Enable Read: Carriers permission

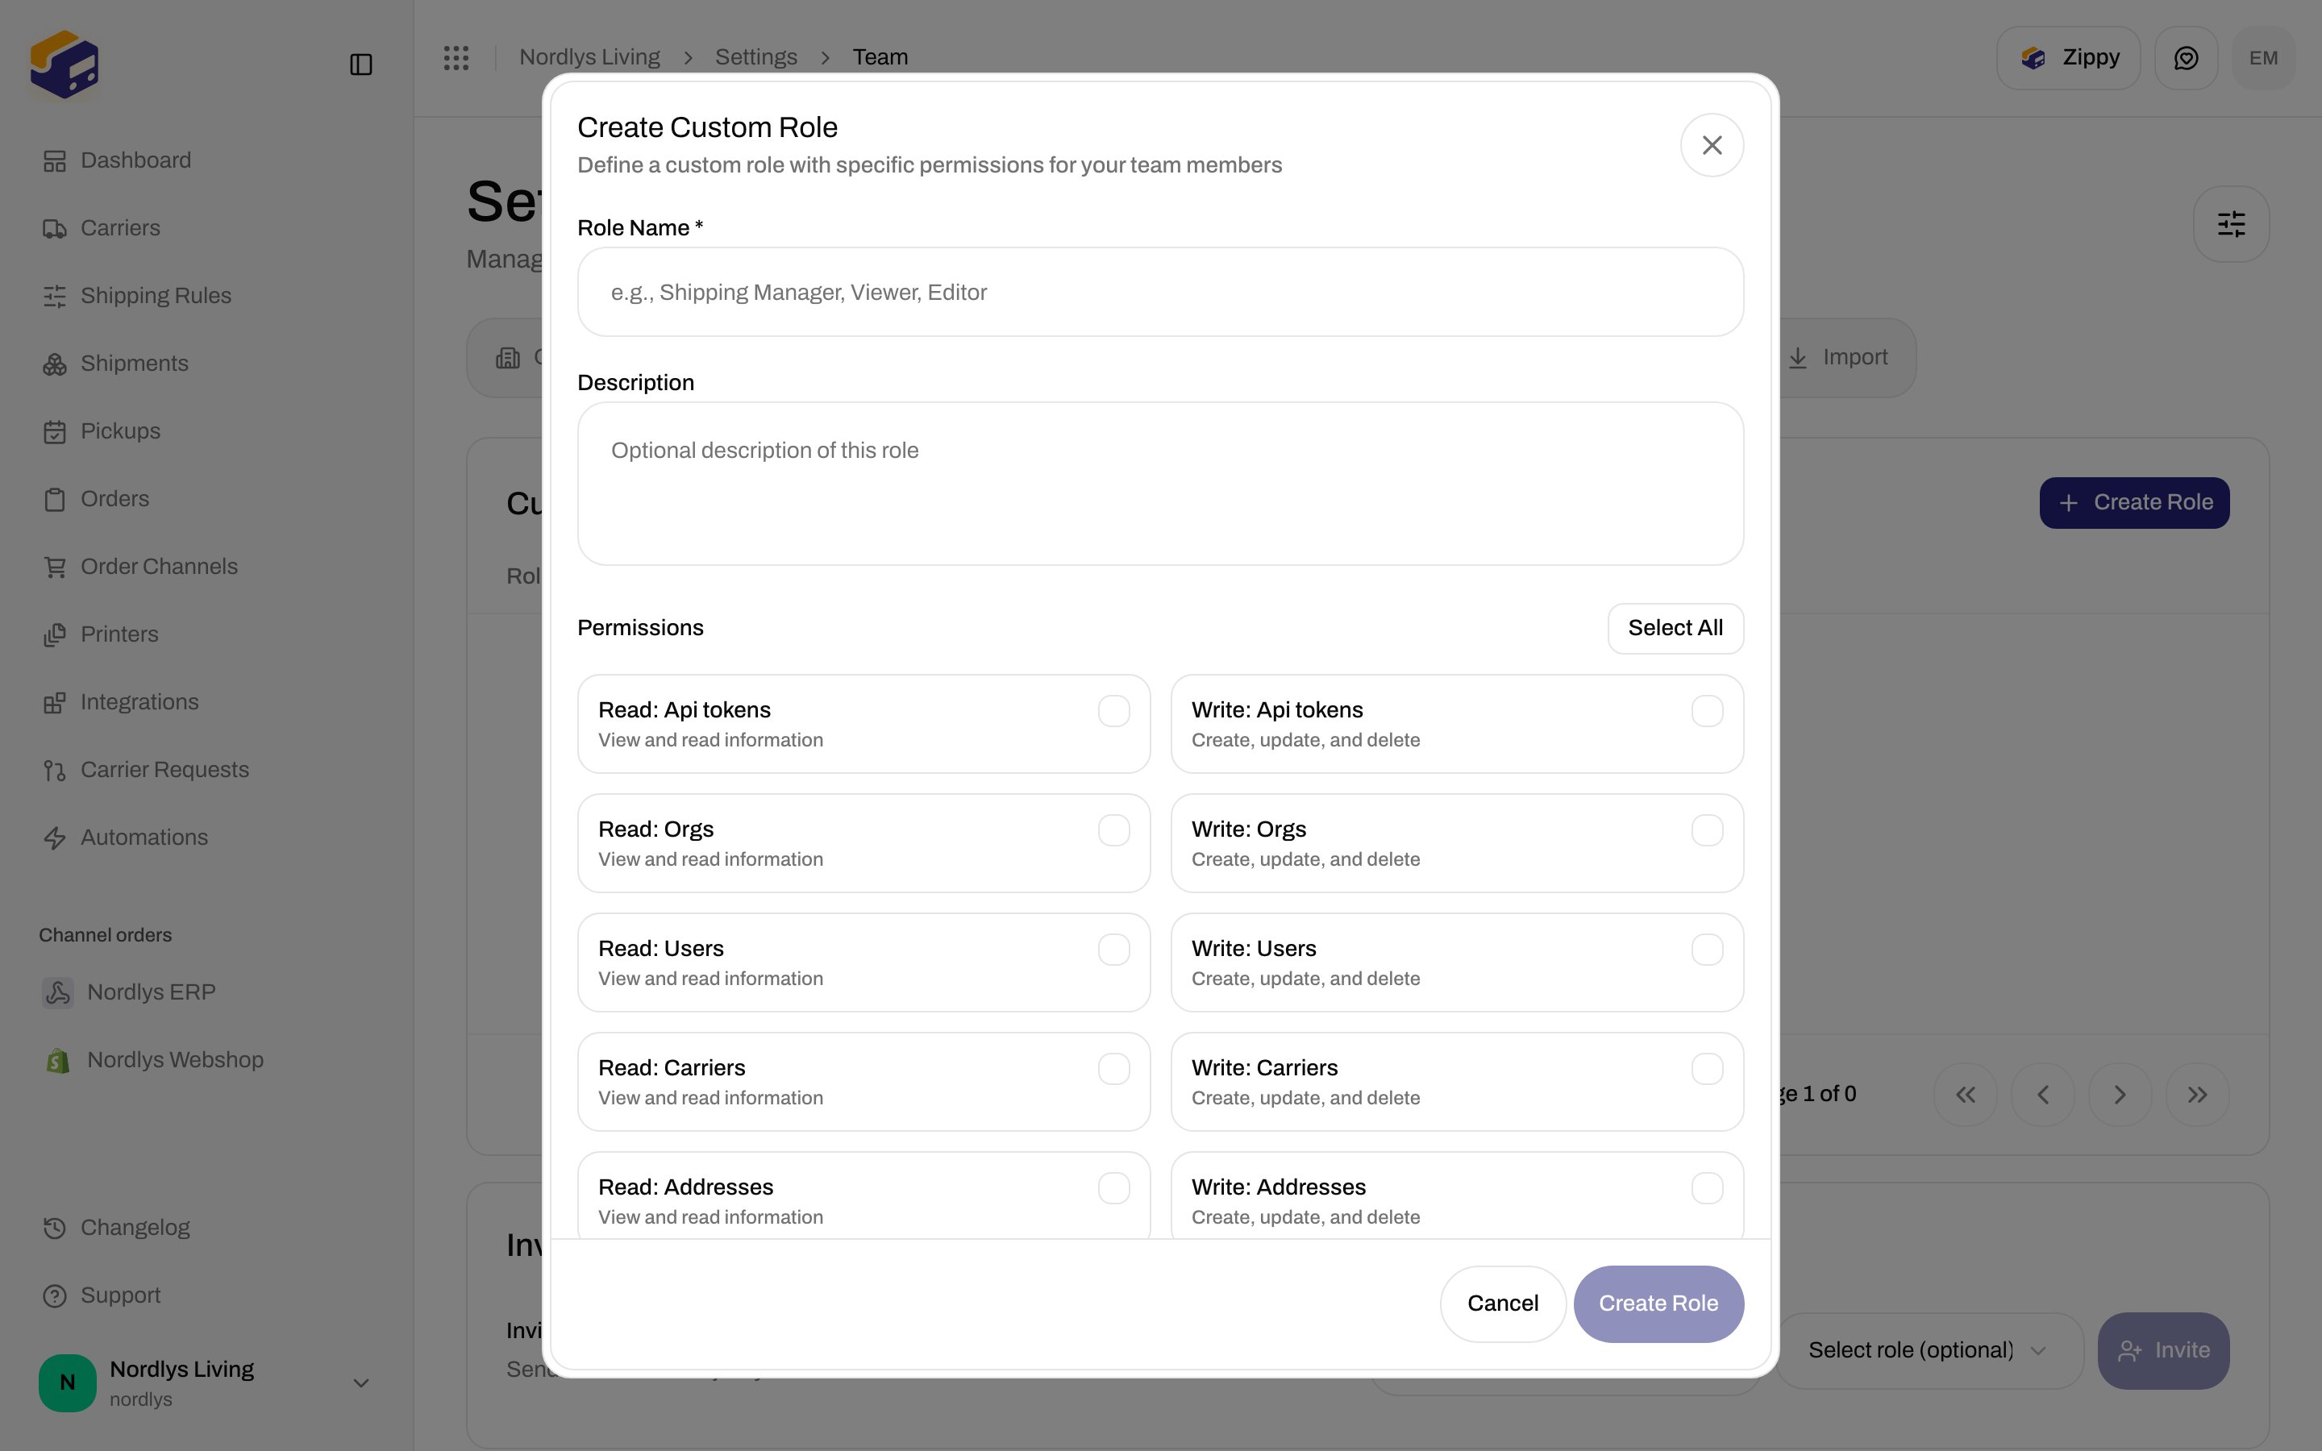(1114, 1069)
